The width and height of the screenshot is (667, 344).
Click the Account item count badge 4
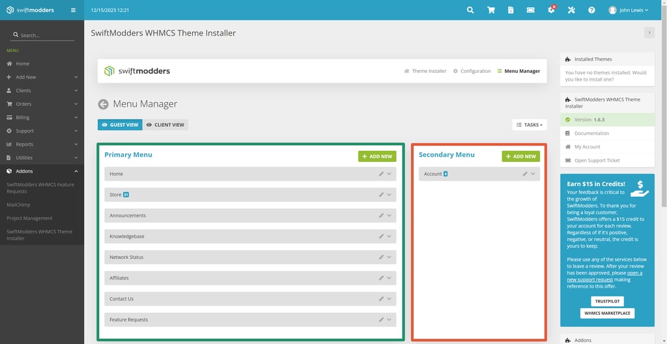pos(446,174)
